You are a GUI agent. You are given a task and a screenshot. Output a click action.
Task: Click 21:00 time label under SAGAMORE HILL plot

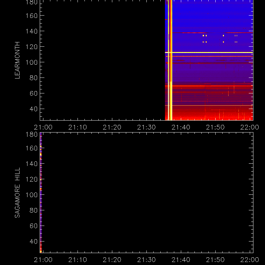(x=43, y=260)
